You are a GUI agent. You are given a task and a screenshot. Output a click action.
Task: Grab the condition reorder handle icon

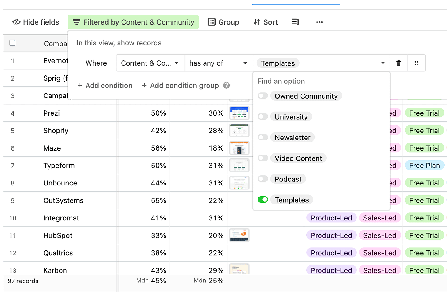[x=416, y=63]
